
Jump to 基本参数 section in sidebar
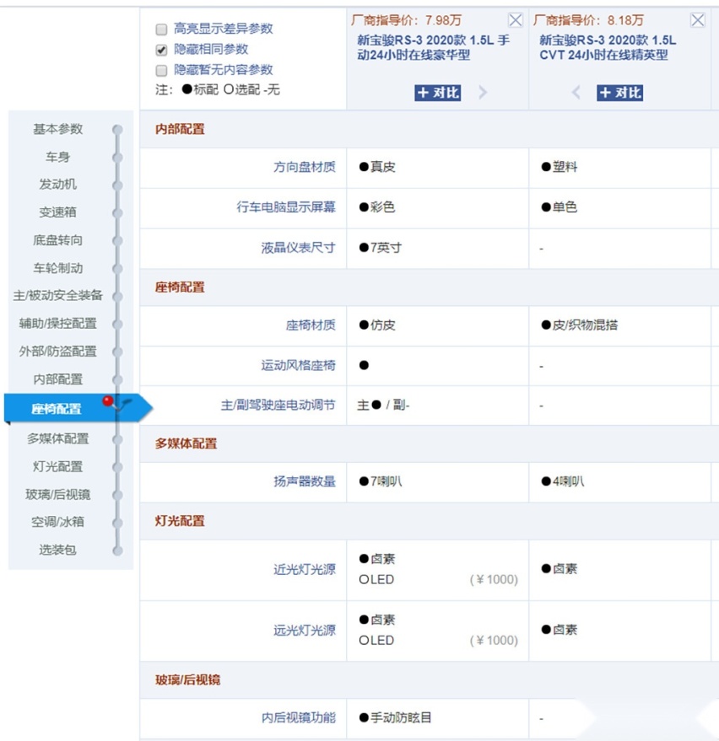click(57, 129)
